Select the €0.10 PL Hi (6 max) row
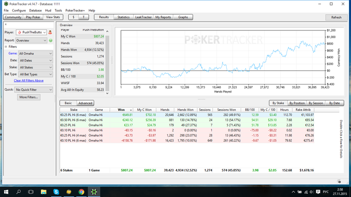 coord(187,140)
